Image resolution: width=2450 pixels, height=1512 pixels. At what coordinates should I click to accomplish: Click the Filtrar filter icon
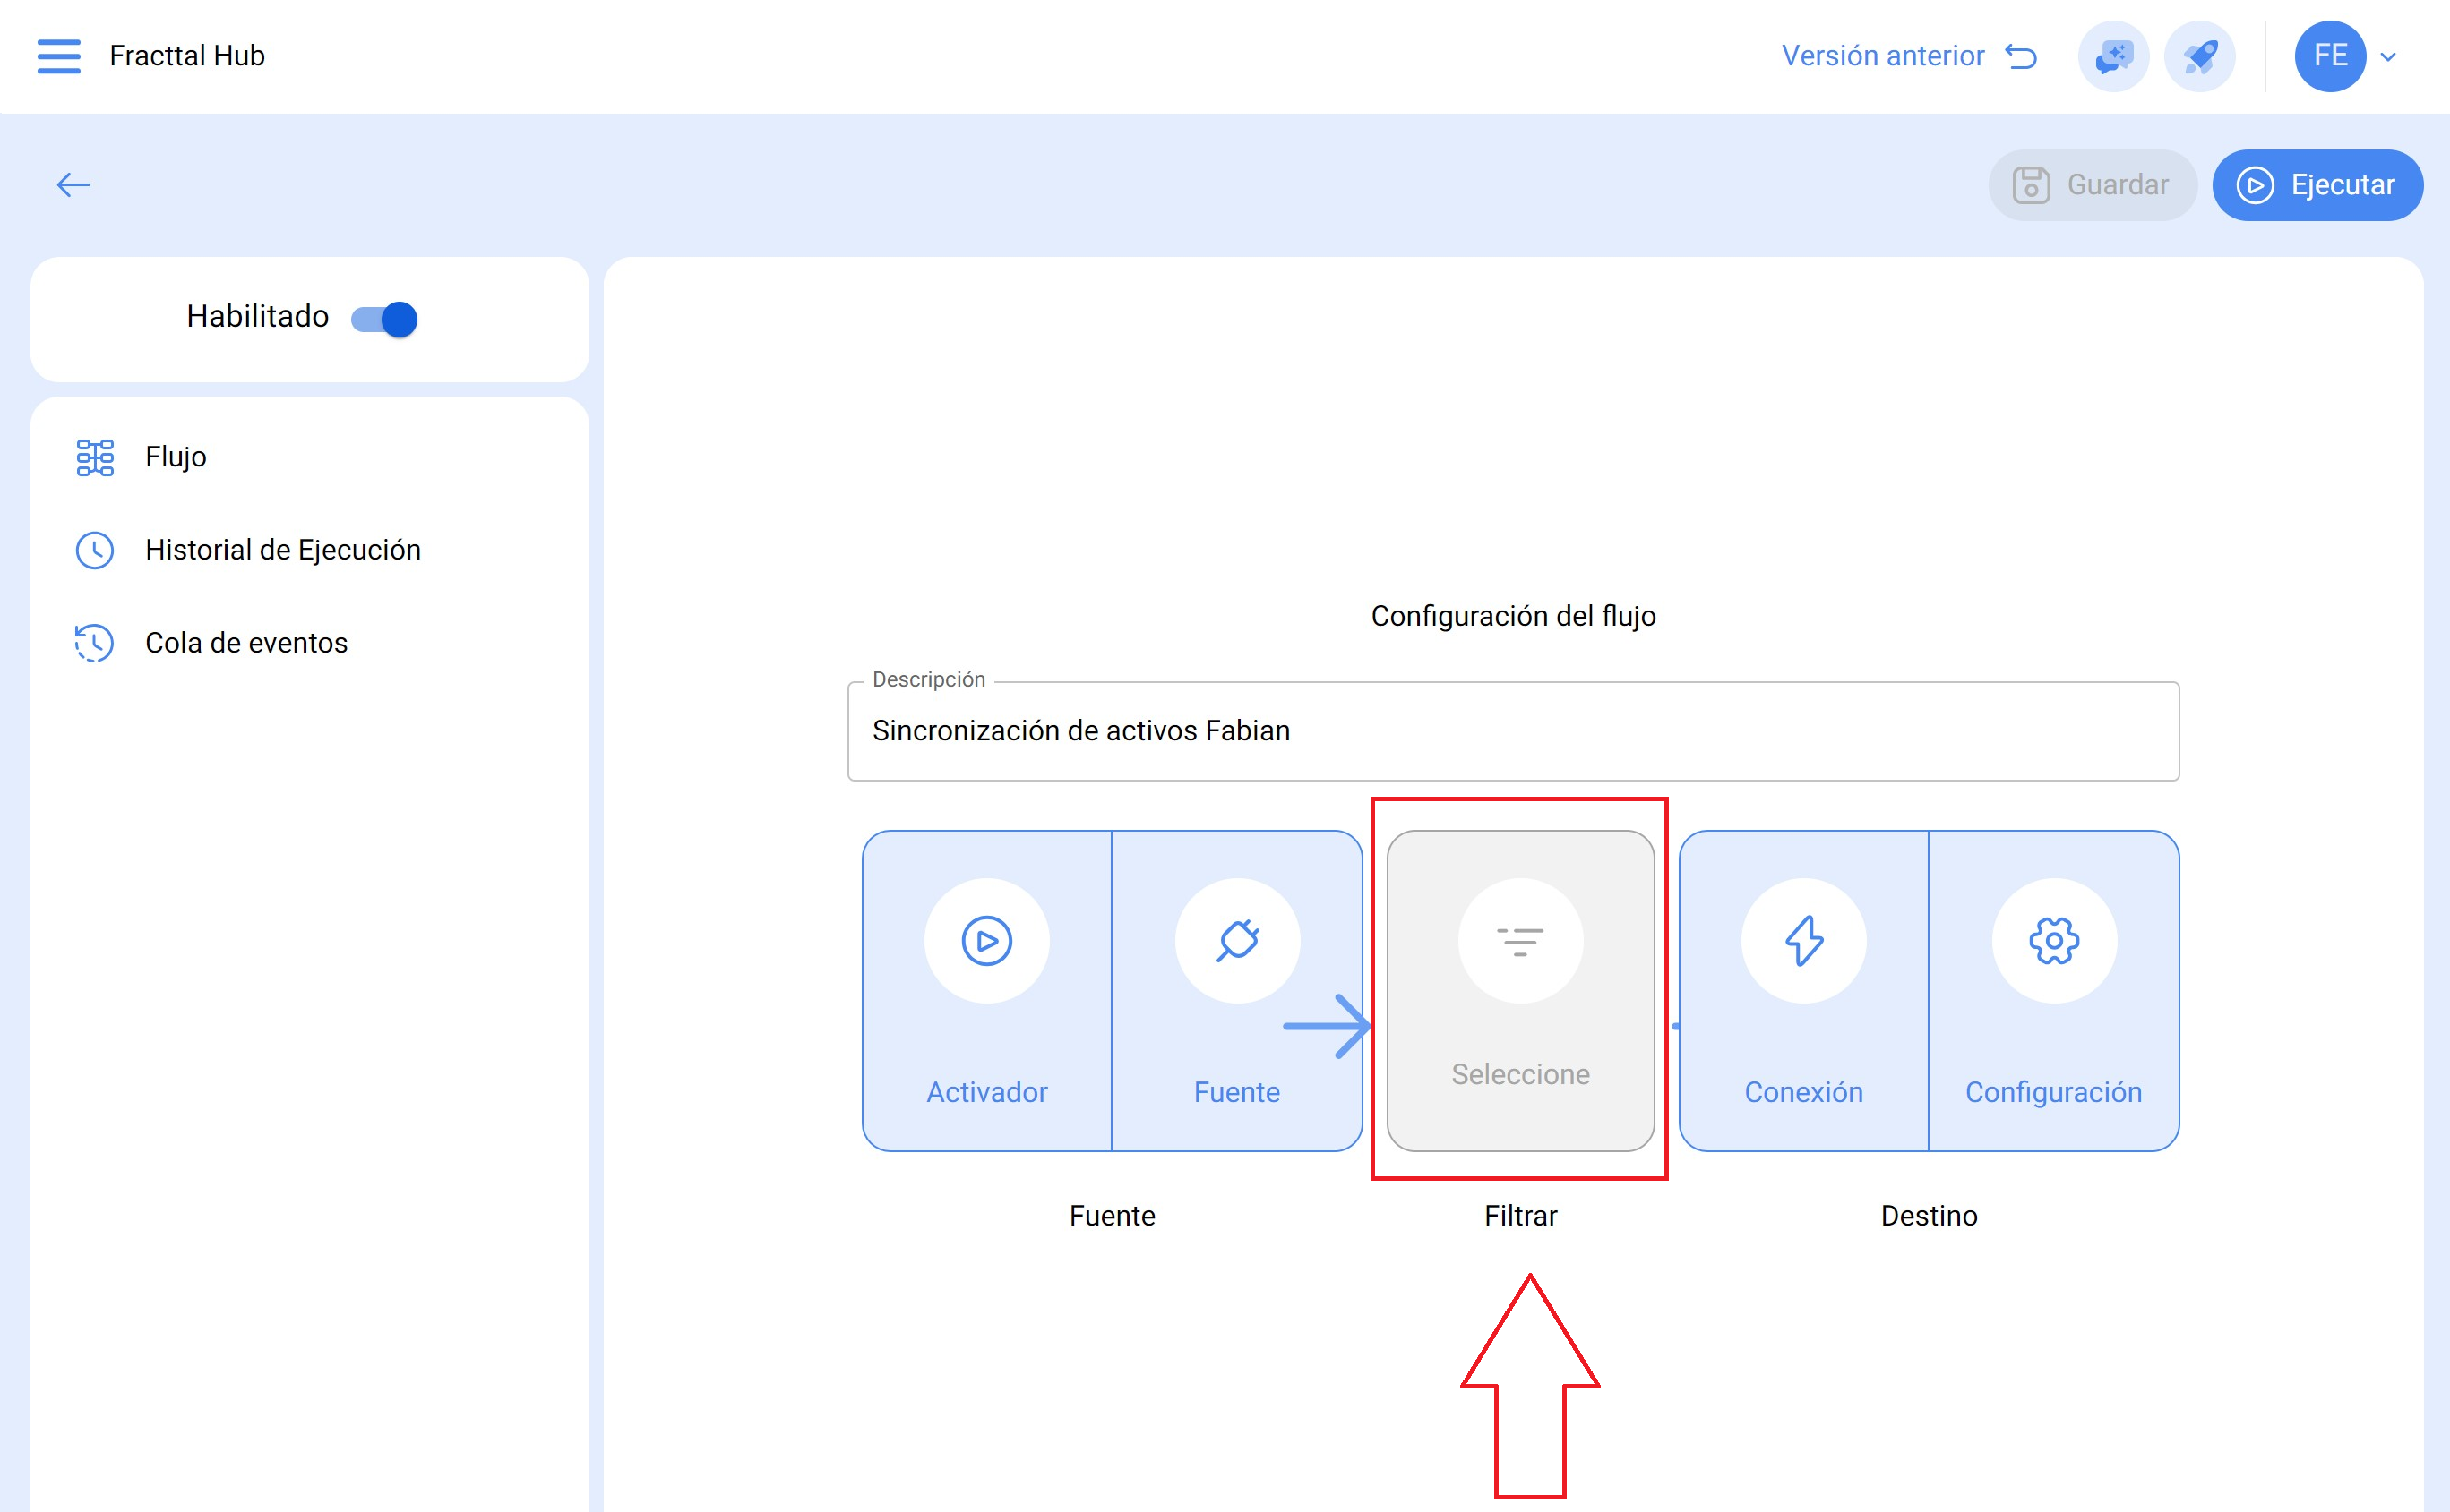pos(1519,941)
